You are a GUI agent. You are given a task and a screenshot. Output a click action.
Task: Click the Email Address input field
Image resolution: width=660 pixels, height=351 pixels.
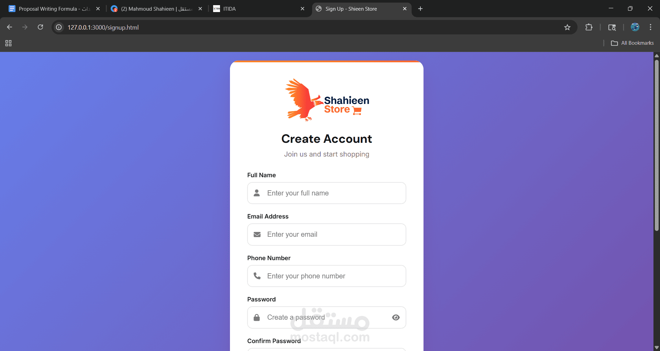pos(327,234)
